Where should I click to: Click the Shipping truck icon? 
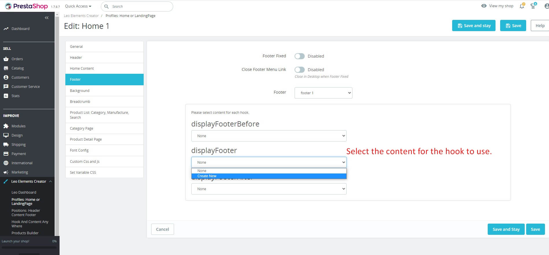tap(6, 145)
